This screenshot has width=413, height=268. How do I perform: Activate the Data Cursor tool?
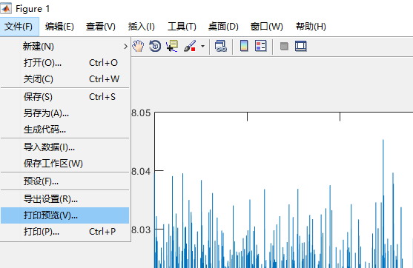click(172, 47)
